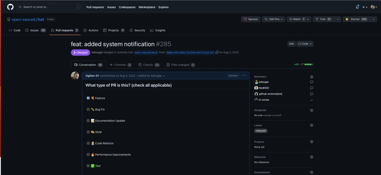Click the Edit title button
This screenshot has height=175, width=381.
pos(291,44)
